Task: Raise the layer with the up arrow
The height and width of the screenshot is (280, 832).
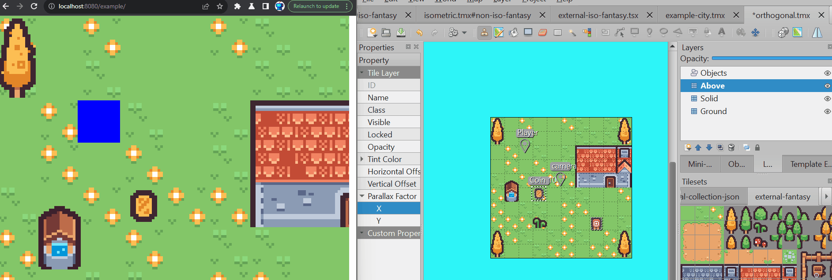Action: [698, 147]
